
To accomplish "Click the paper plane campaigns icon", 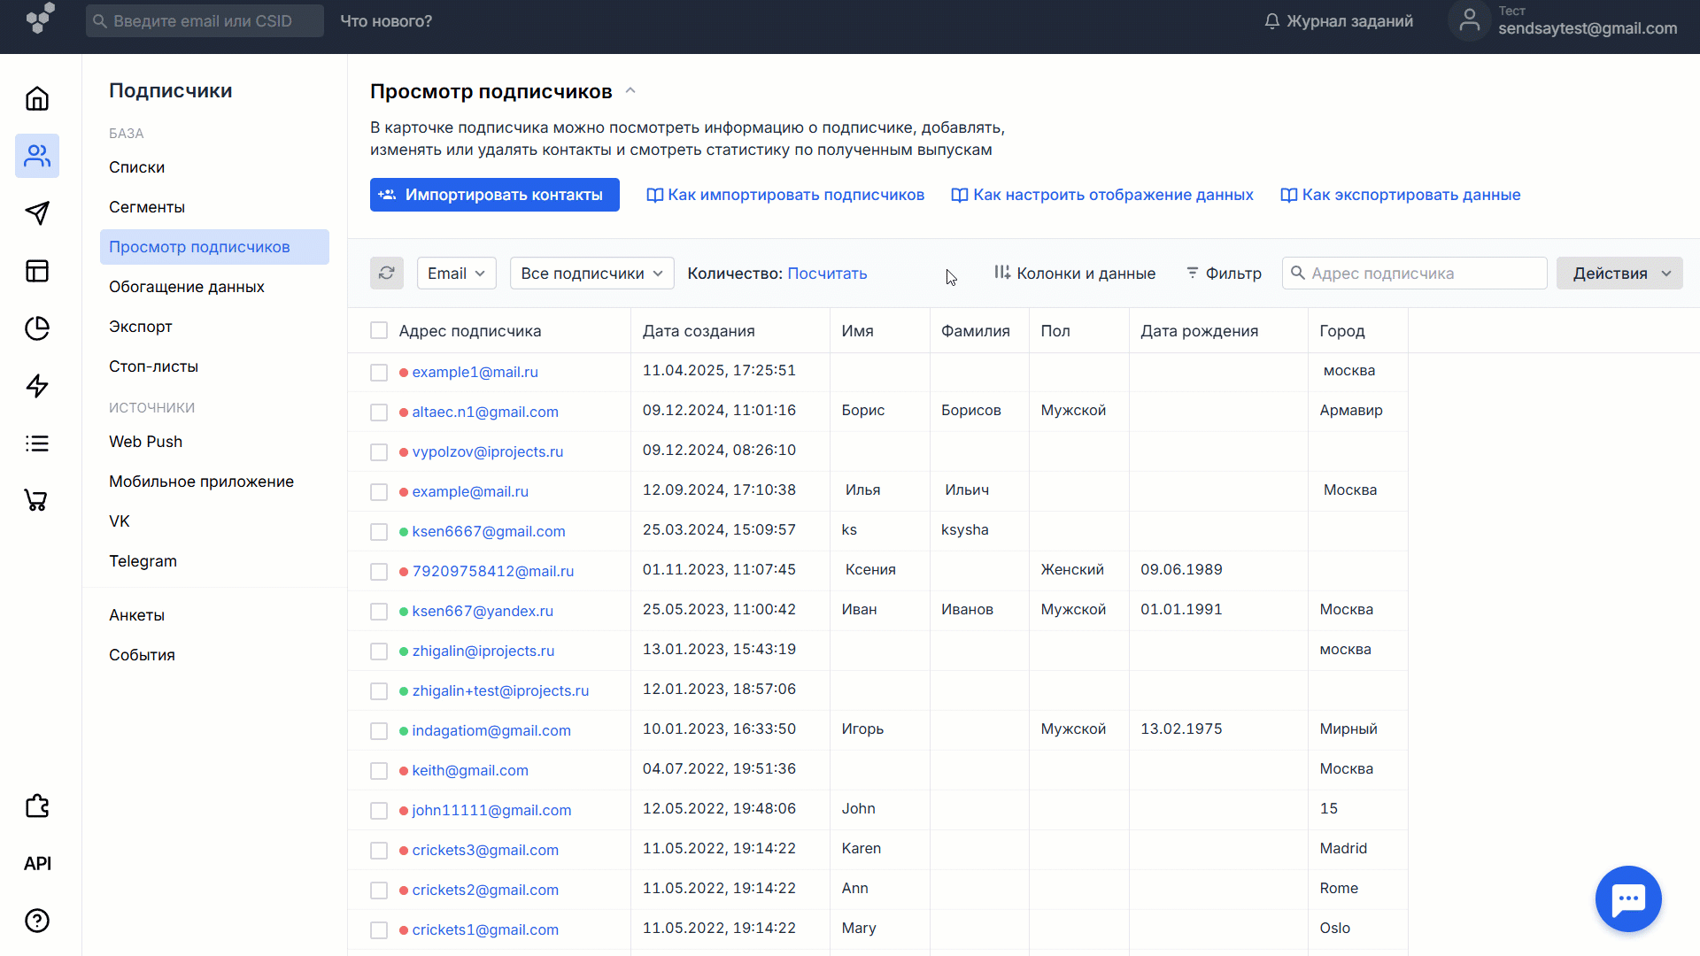I will (37, 213).
